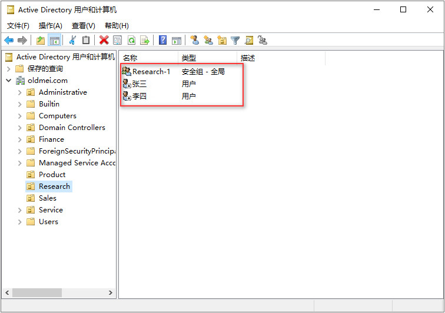Select the Finance OU label
This screenshot has height=313, width=445.
(51, 139)
